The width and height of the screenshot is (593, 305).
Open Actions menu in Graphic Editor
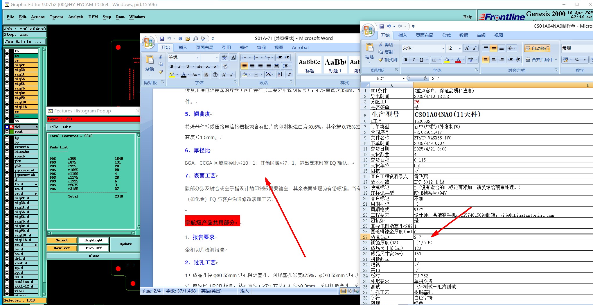pos(38,17)
